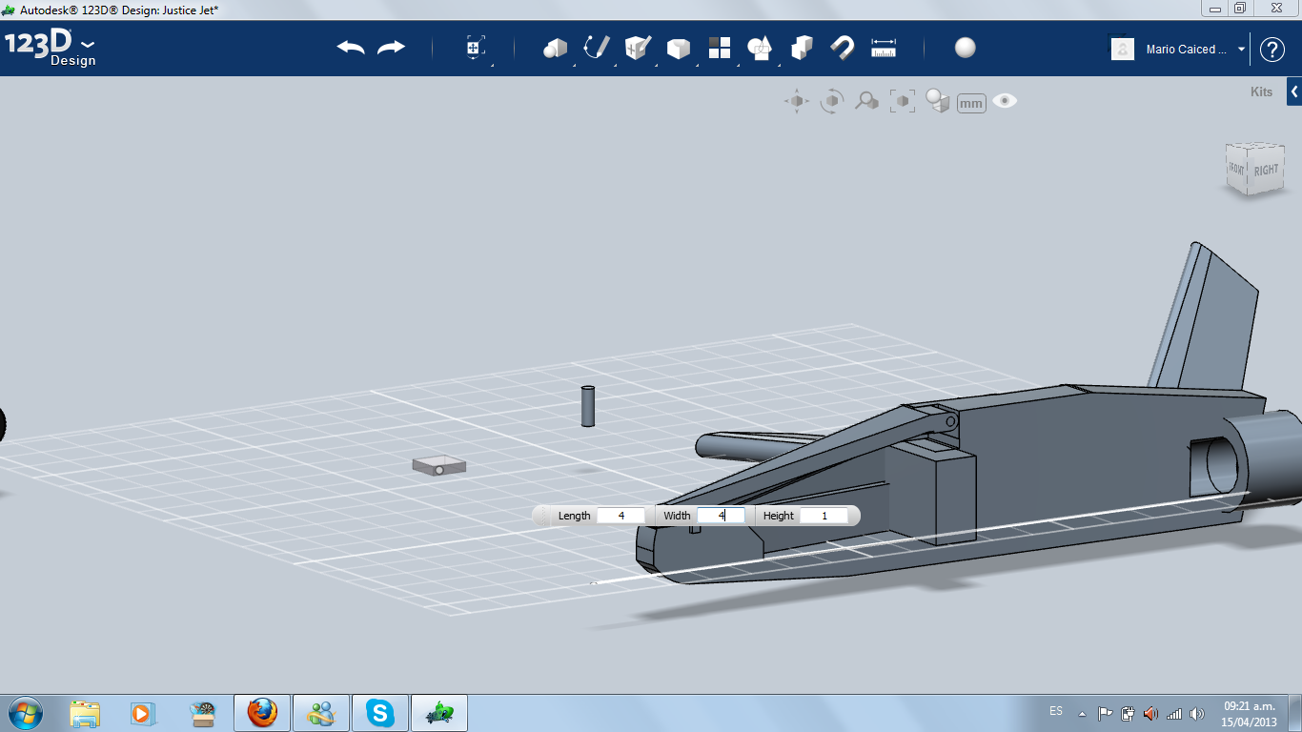The width and height of the screenshot is (1302, 732).
Task: Open the Windows Start menu
Action: pos(24,713)
